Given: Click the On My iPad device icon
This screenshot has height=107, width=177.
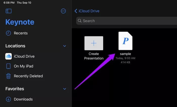Looking at the screenshot, I should [8, 66].
